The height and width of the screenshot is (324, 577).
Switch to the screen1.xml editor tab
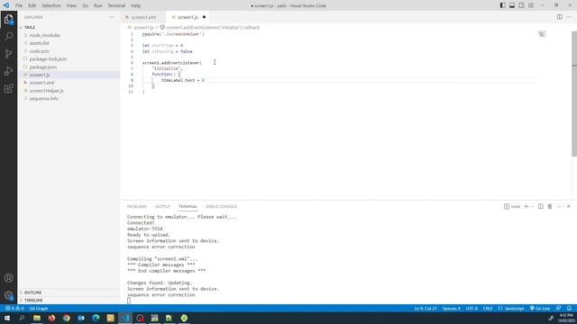pyautogui.click(x=143, y=17)
